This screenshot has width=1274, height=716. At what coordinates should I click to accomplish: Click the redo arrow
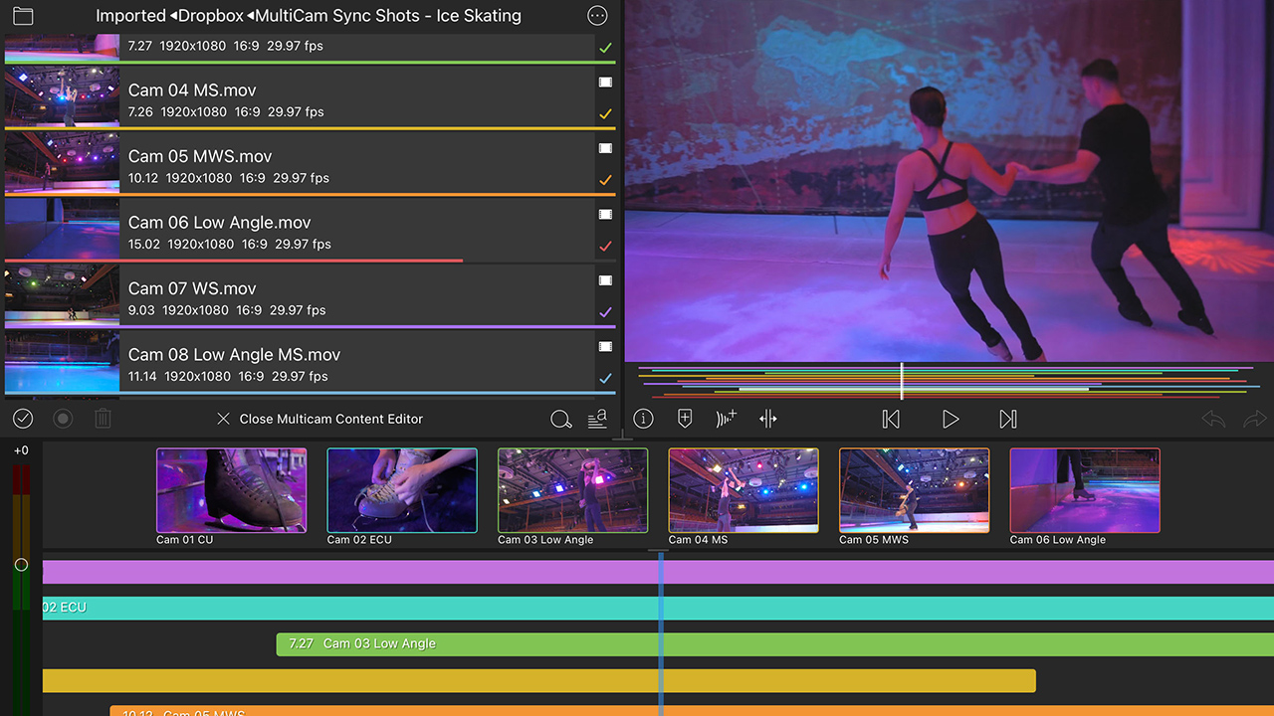coord(1254,420)
